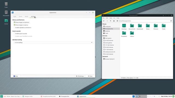
Task: Click the blue workspace icon in the panel
Action: pyautogui.click(x=134, y=96)
